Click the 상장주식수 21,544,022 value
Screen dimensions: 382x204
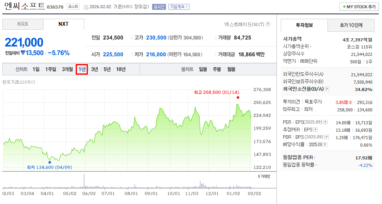[x=362, y=54]
